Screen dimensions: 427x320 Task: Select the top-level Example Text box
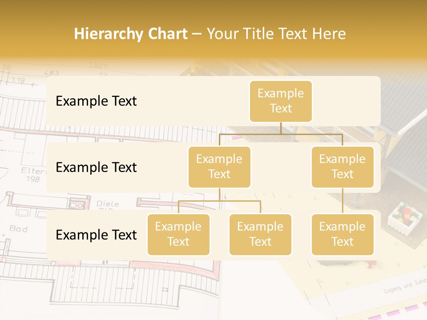coord(281,101)
